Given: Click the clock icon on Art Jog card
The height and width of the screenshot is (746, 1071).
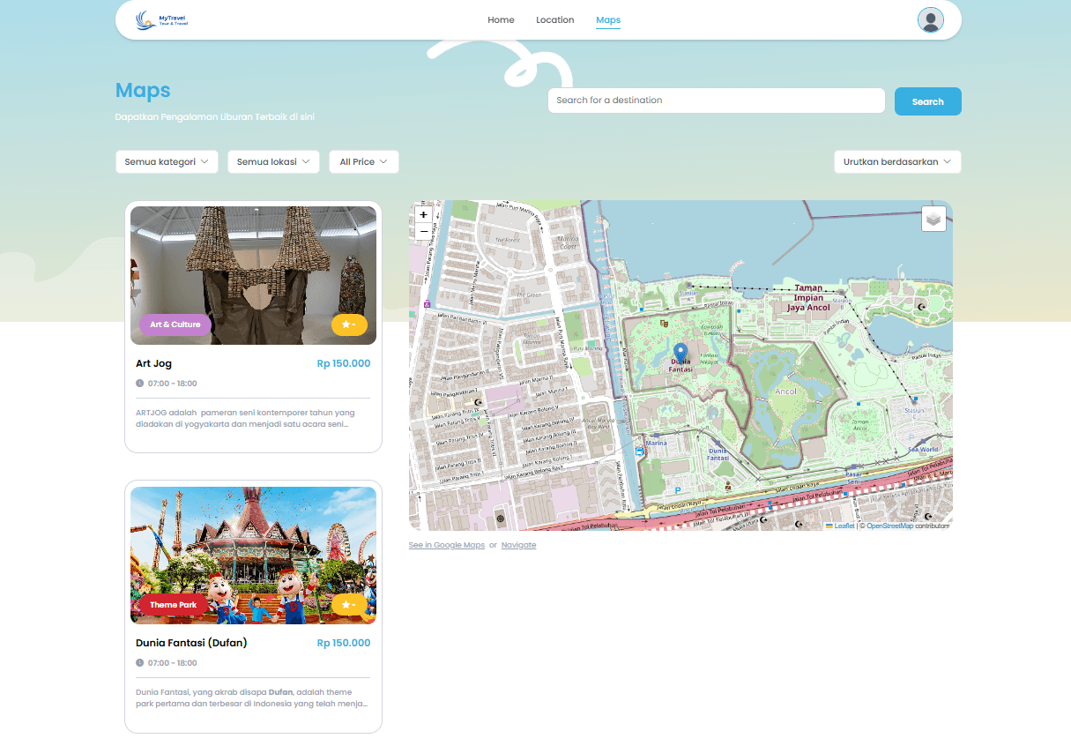Looking at the screenshot, I should [x=139, y=384].
